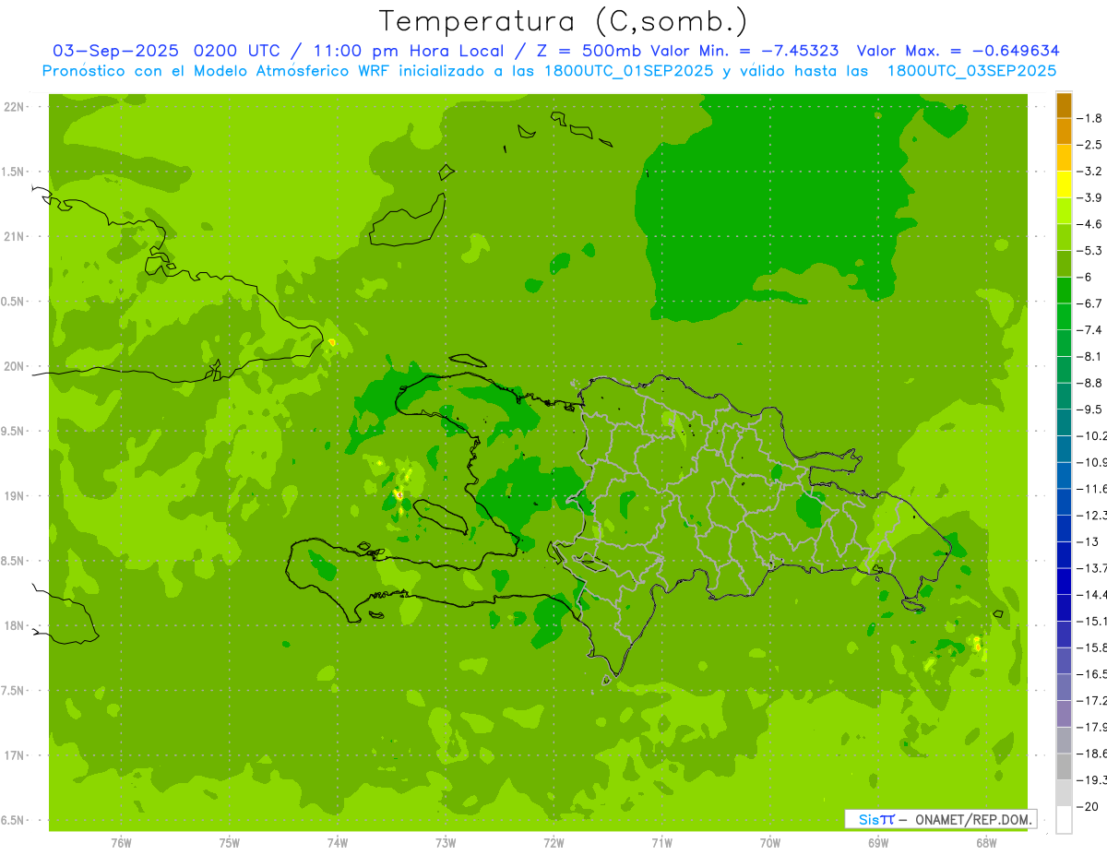Click the '74W' longitude label
The image size is (1107, 855).
[338, 843]
